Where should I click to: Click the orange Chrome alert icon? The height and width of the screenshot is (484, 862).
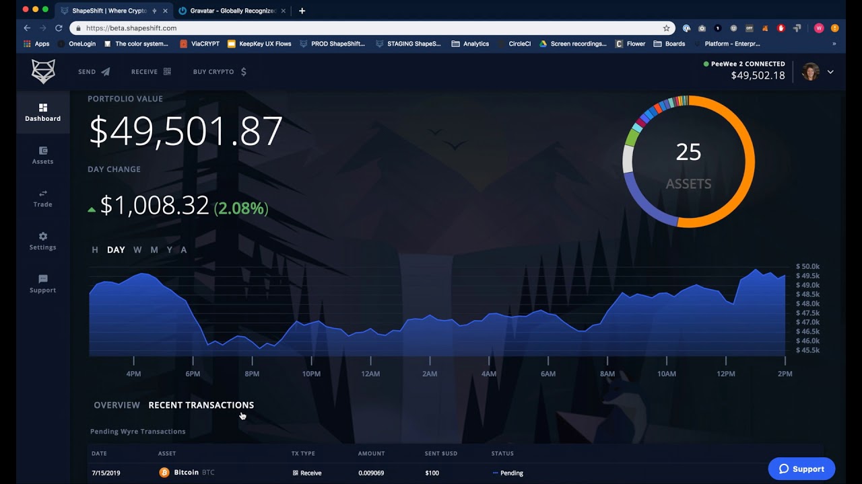835,28
